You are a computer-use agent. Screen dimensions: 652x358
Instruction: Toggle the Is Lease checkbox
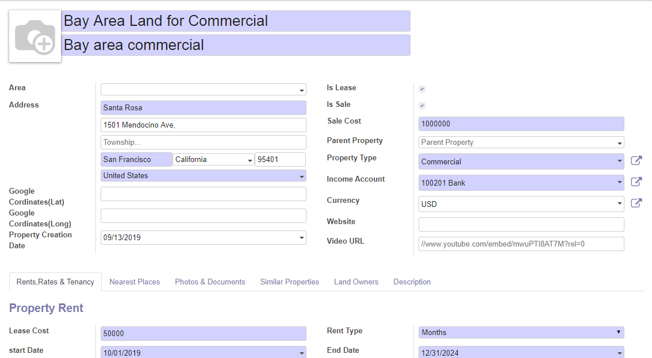pos(422,89)
